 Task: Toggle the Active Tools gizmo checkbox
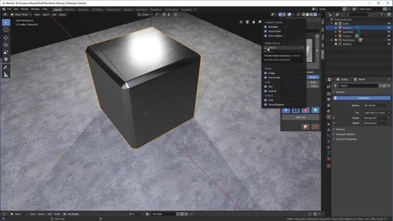click(x=265, y=31)
